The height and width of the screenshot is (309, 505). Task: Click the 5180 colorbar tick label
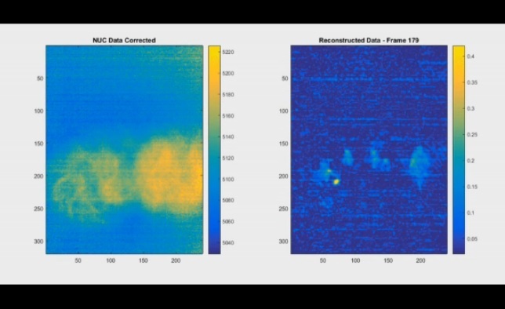[228, 94]
